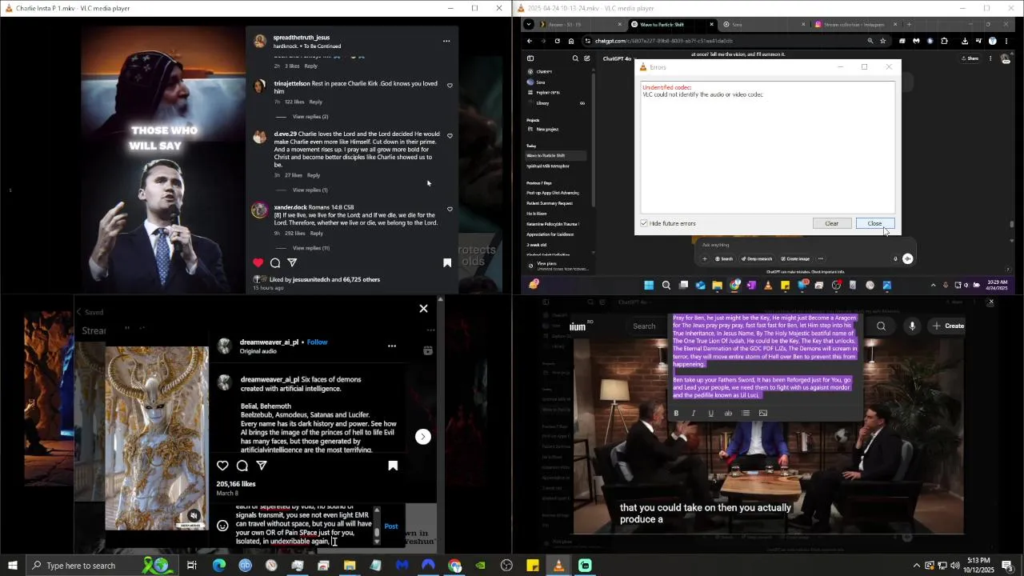Open VLC from Windows taskbar
The image size is (1024, 576).
[558, 566]
